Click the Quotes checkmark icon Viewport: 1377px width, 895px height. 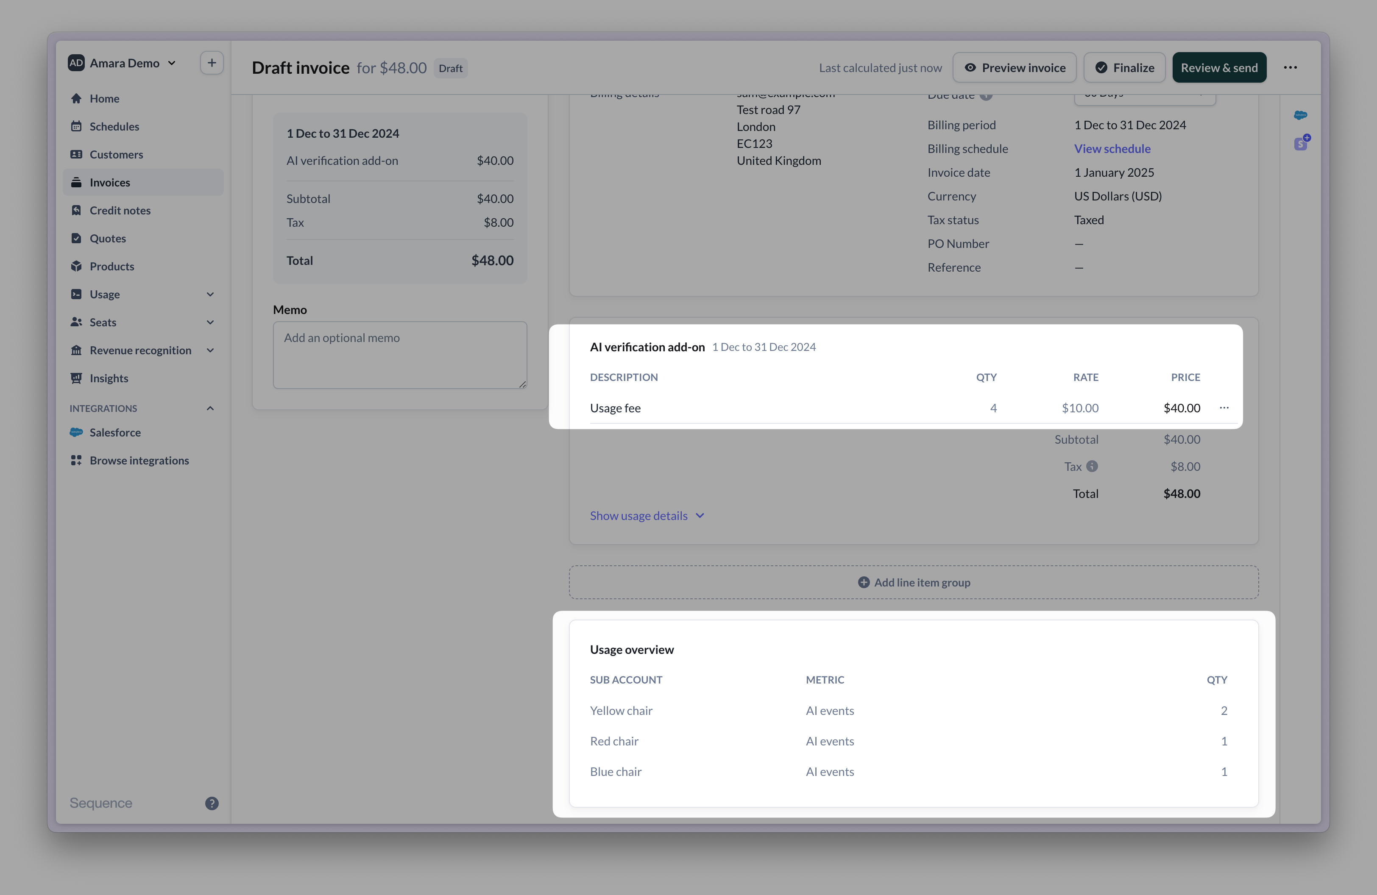[x=76, y=238]
